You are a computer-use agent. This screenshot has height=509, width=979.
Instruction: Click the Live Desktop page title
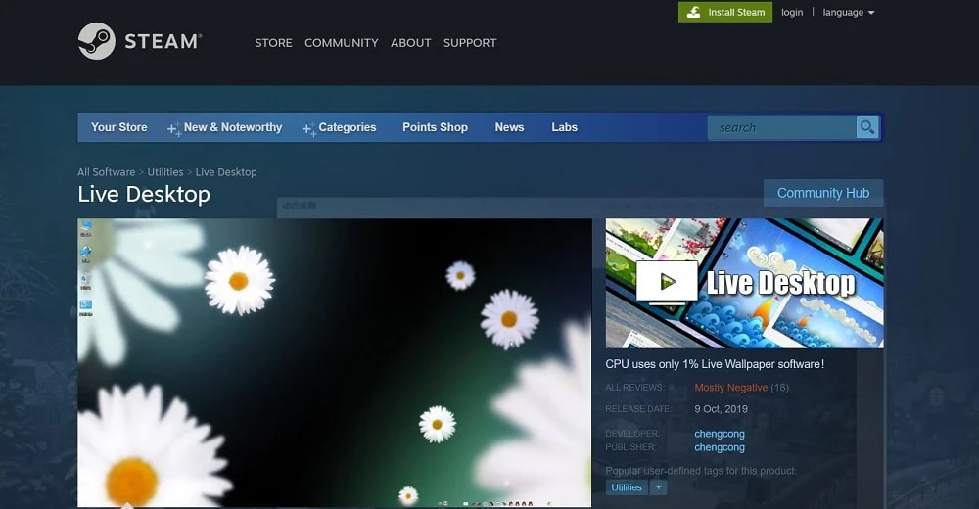pyautogui.click(x=144, y=194)
